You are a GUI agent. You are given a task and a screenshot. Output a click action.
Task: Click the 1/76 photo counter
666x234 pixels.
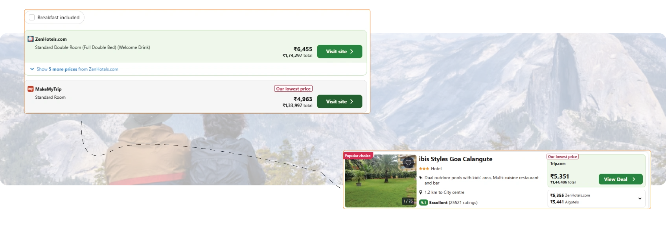(408, 201)
